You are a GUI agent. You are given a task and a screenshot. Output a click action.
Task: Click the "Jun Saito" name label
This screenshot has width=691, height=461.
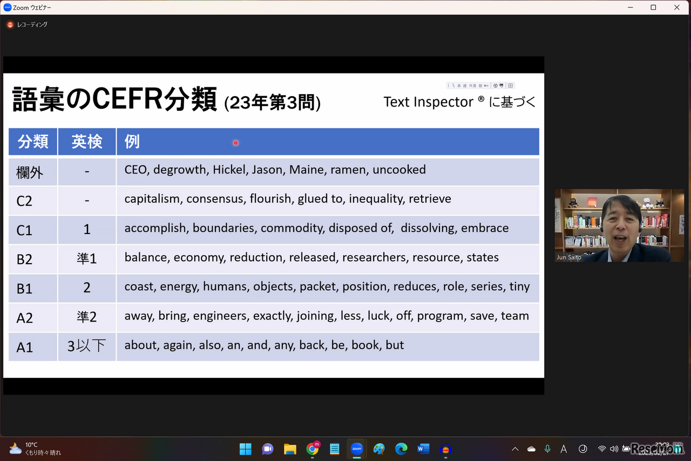(569, 257)
